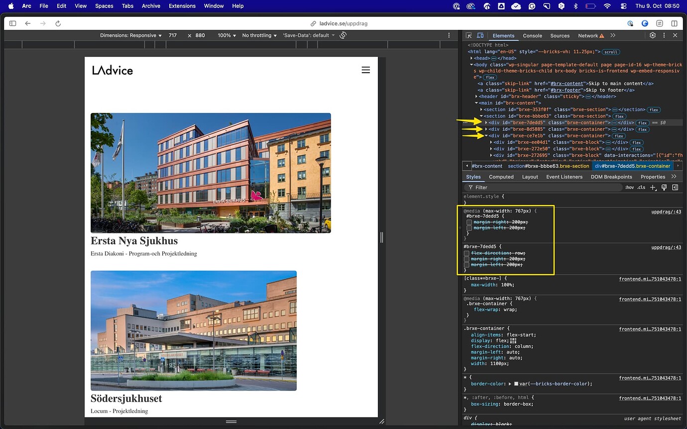Viewport: 687px width, 429px height.
Task: Open the 'No throttling' dropdown
Action: [258, 35]
